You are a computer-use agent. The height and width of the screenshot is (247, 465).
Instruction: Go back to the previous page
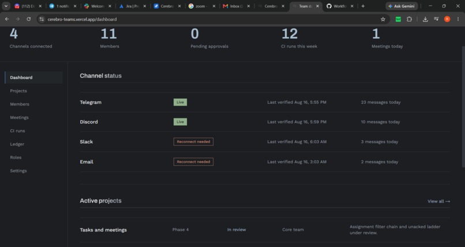7,19
